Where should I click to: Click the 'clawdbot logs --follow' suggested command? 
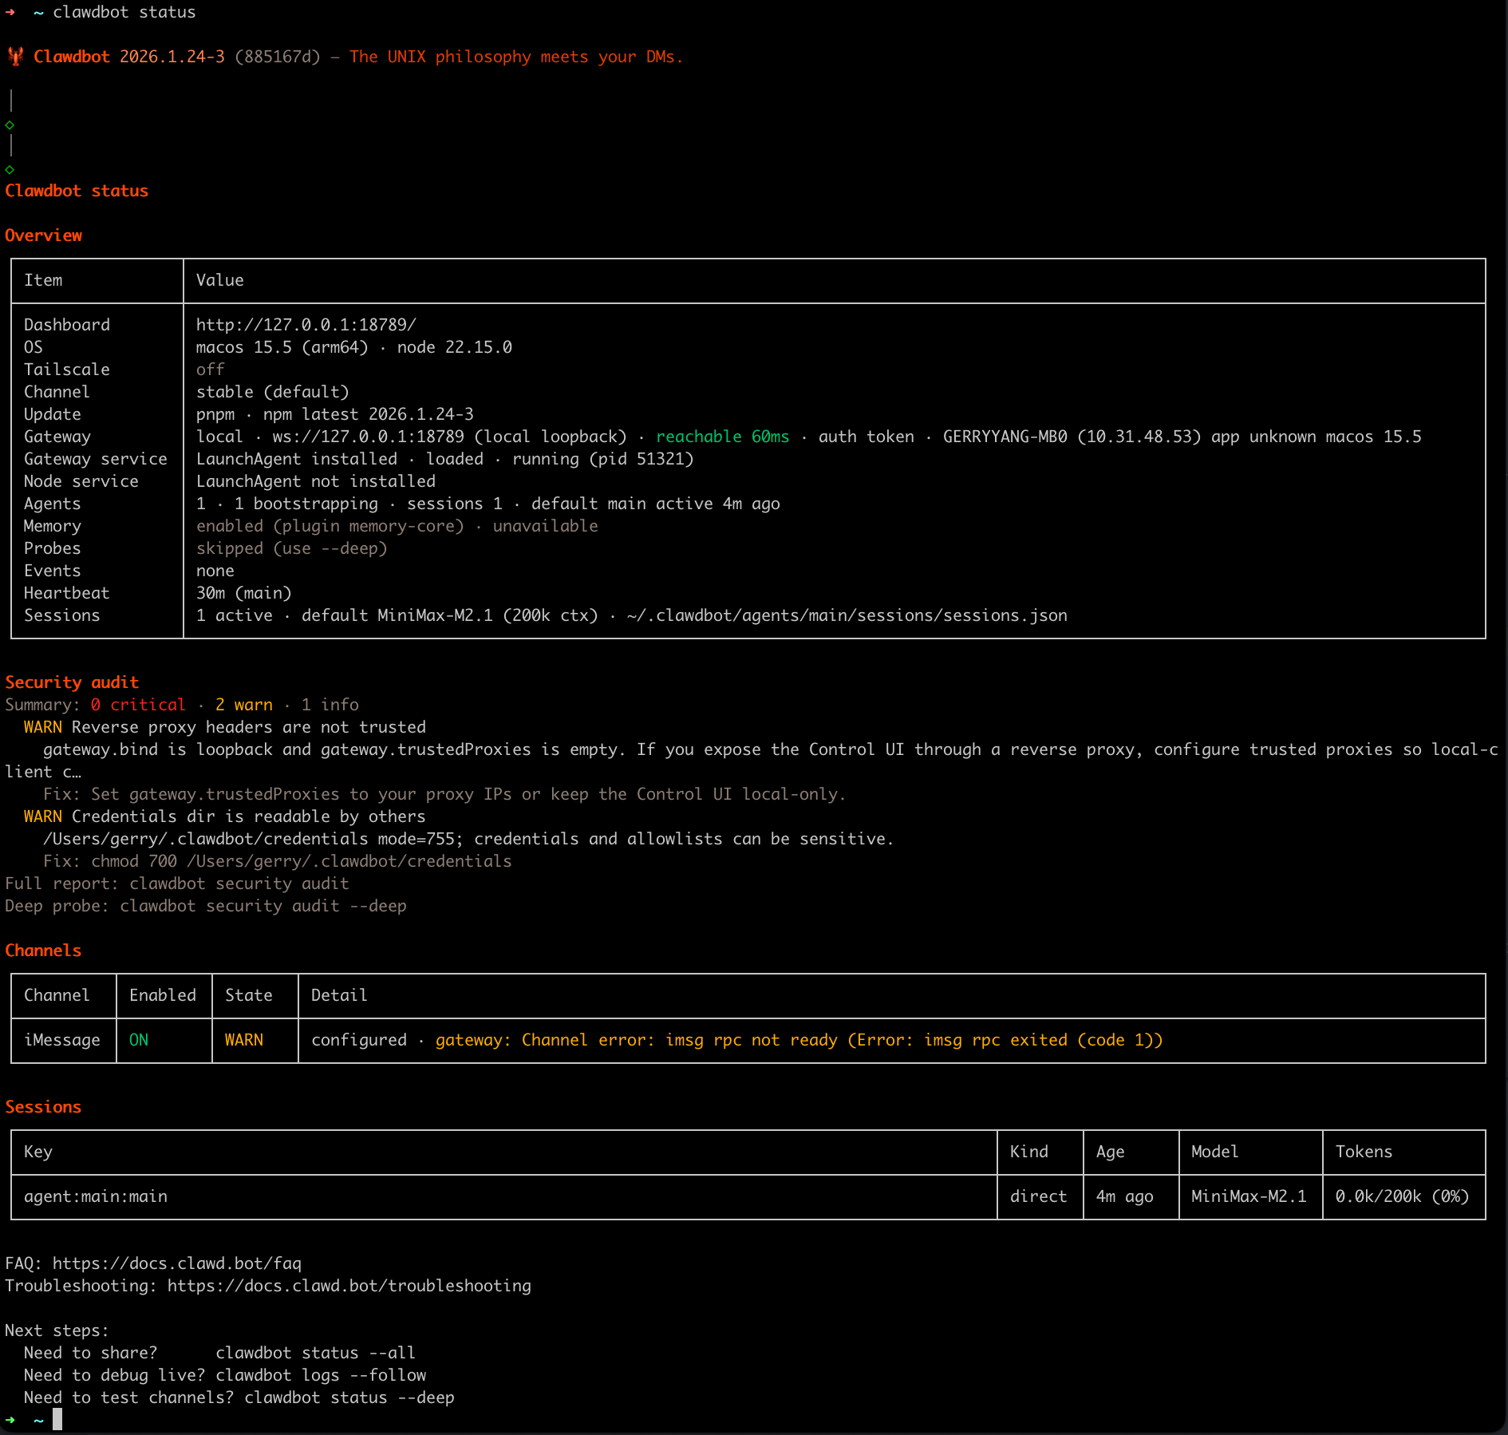[x=321, y=1375]
